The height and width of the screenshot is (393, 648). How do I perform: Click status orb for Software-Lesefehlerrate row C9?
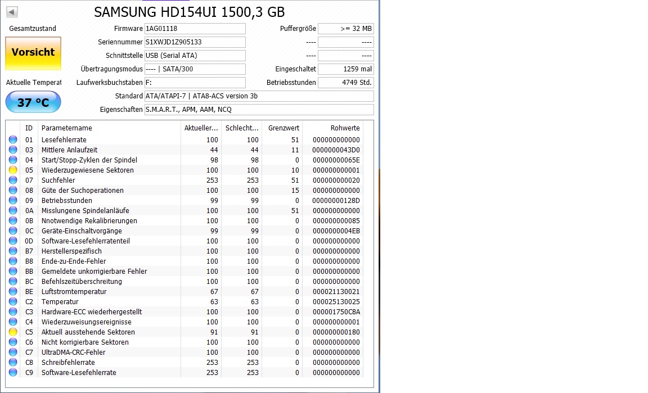13,372
